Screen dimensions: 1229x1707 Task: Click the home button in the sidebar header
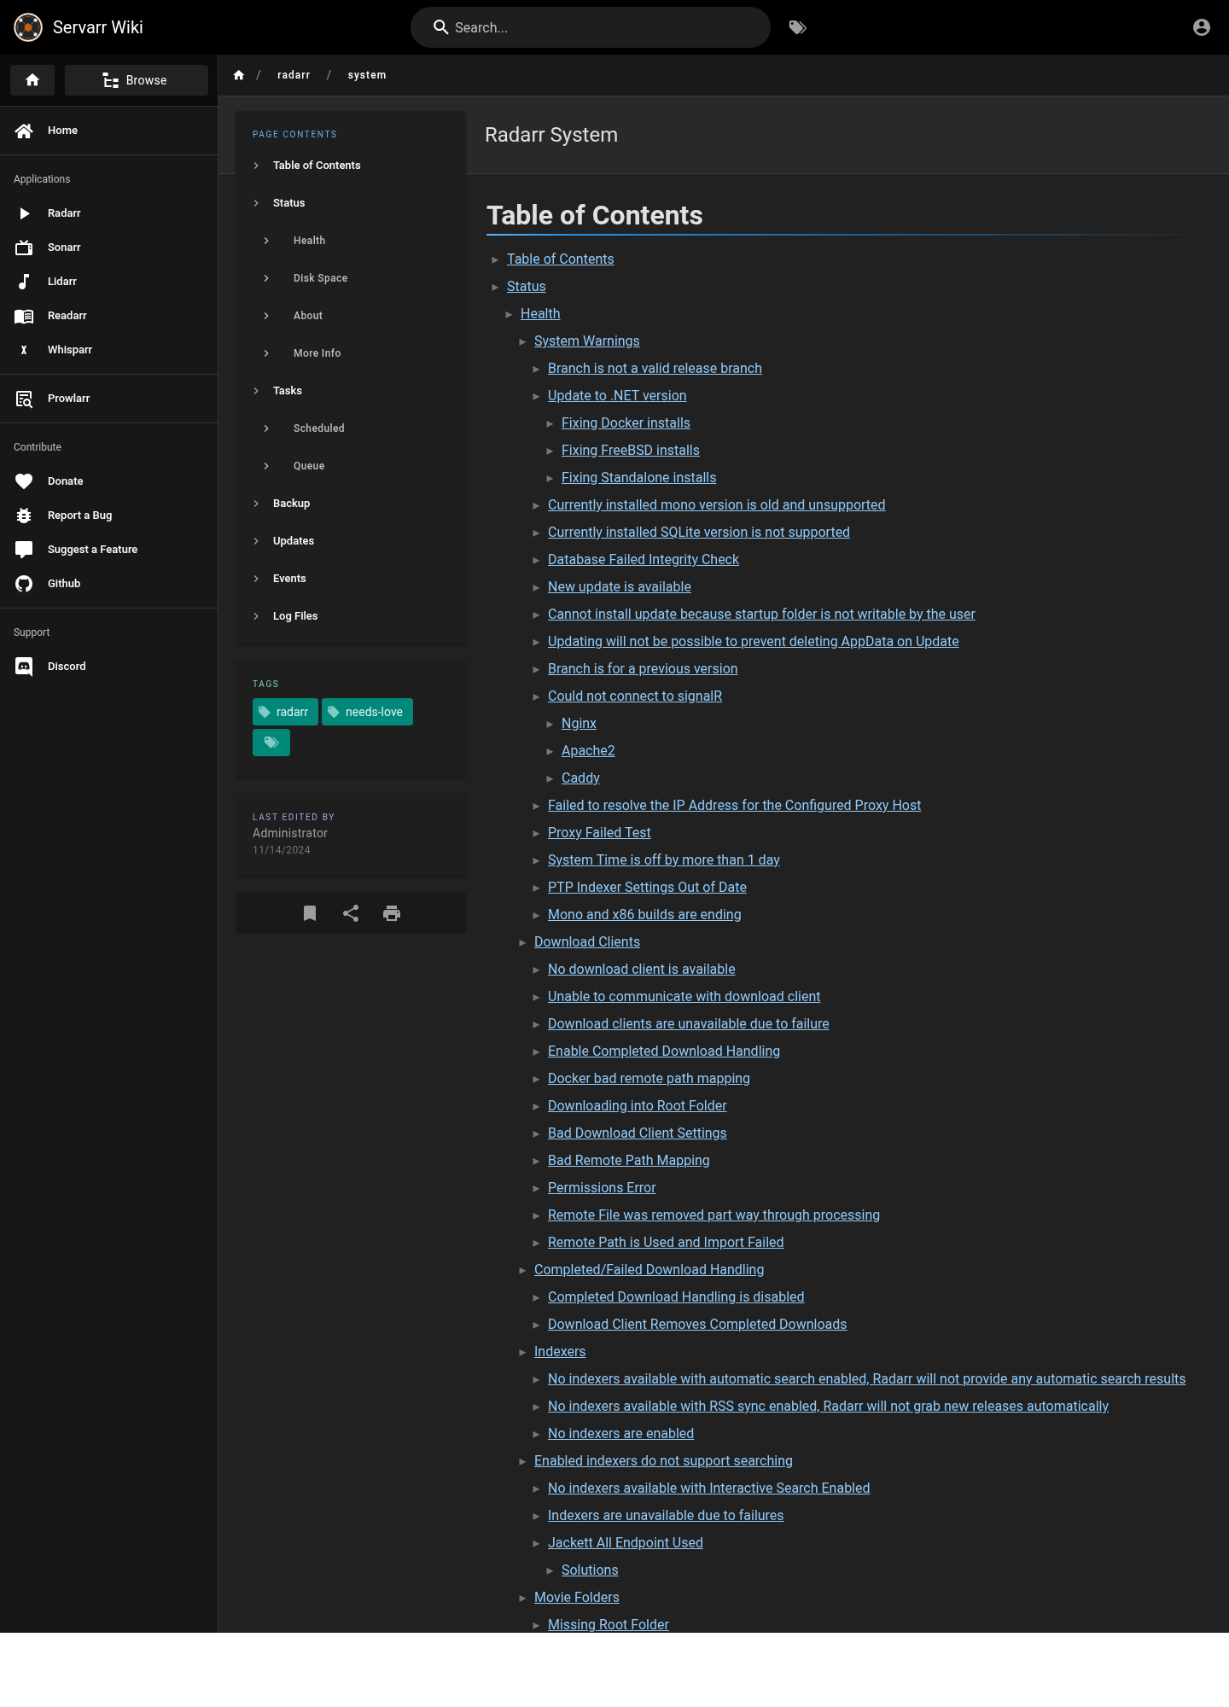click(x=32, y=80)
